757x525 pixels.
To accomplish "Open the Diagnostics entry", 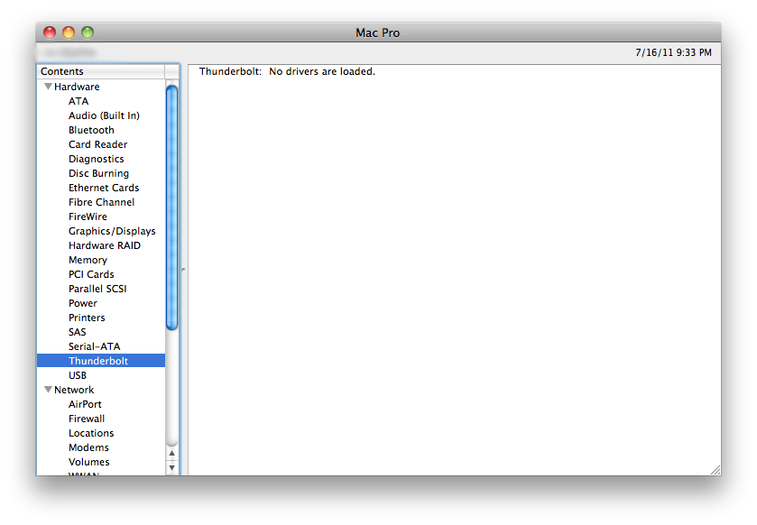I will pyautogui.click(x=96, y=159).
